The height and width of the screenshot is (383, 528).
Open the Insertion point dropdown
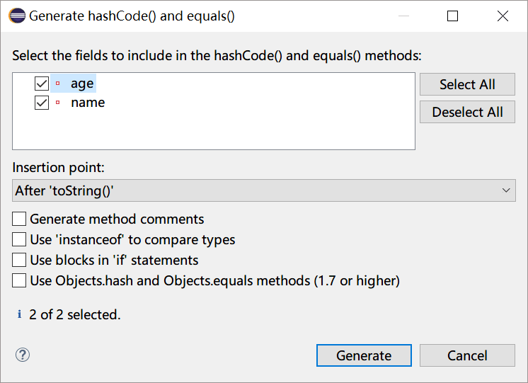click(x=264, y=190)
